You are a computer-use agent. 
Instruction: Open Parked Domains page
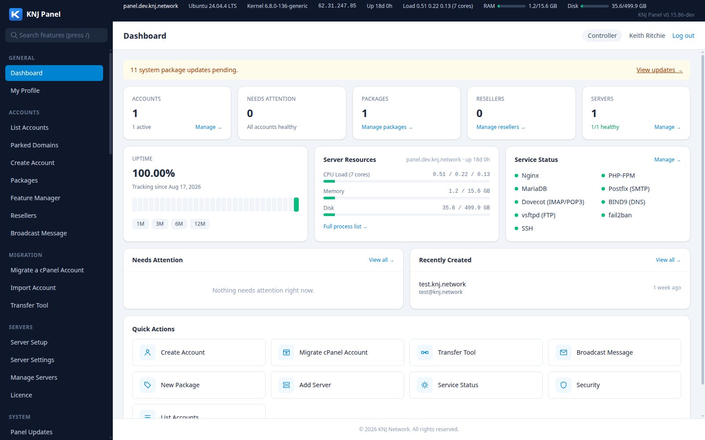(x=54, y=145)
